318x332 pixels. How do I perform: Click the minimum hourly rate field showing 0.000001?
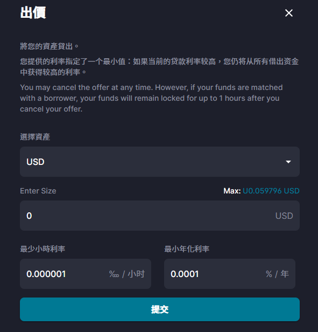(86, 274)
